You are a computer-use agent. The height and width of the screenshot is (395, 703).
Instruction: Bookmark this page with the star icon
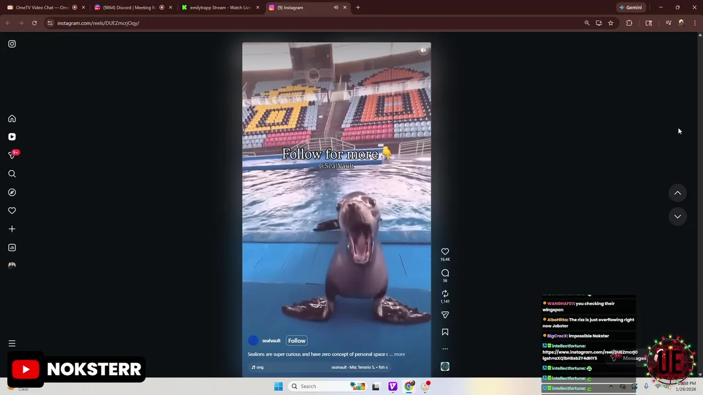pyautogui.click(x=611, y=23)
